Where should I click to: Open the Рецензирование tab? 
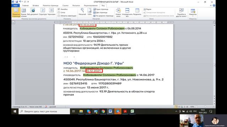point(91,6)
